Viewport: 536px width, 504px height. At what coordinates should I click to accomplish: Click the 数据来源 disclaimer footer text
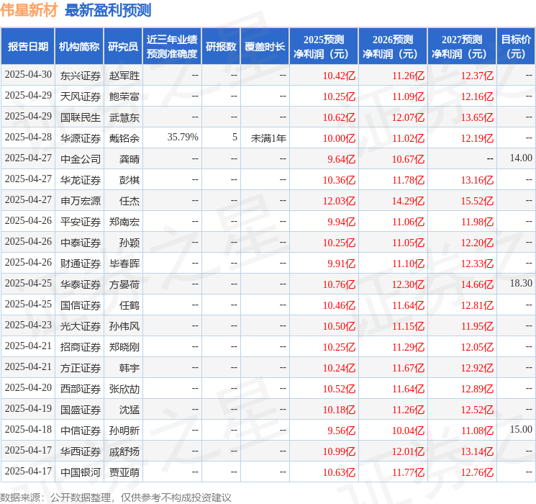(116, 498)
